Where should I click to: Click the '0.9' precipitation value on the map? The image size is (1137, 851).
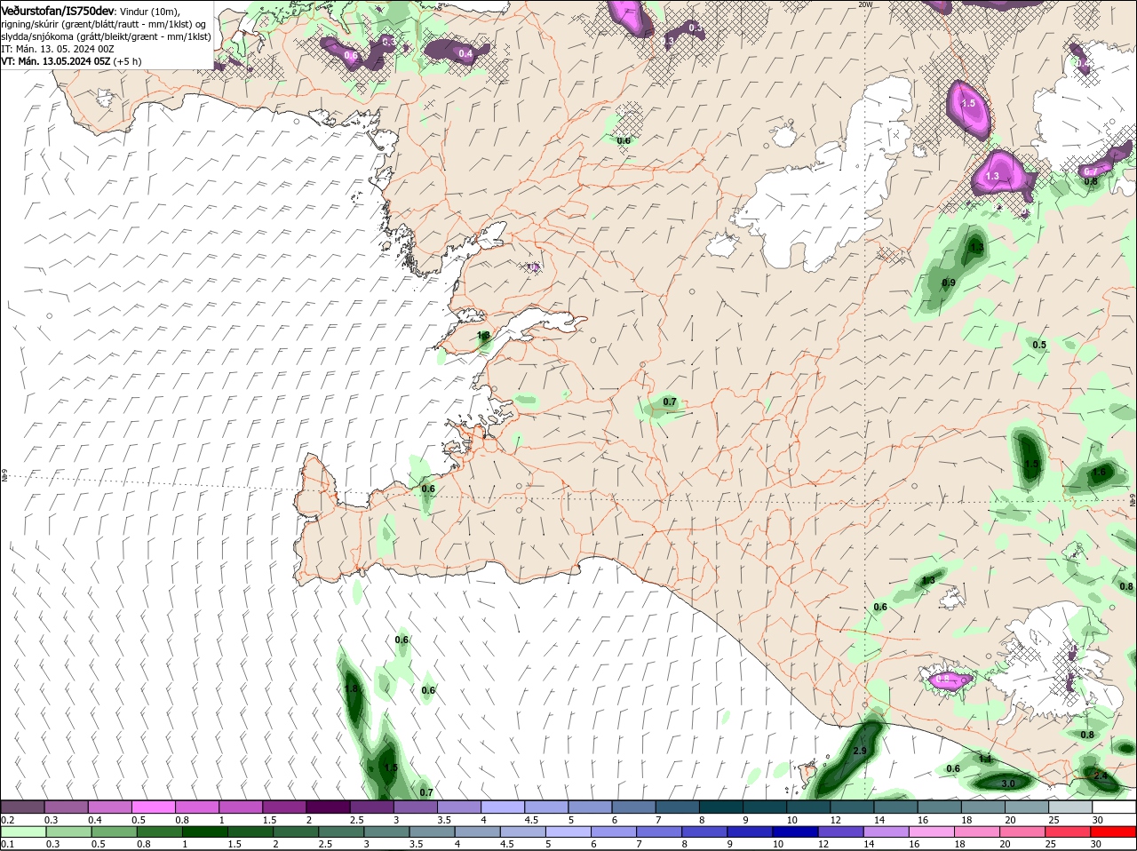pos(949,283)
